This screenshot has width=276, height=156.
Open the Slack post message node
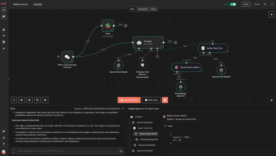pos(108,26)
